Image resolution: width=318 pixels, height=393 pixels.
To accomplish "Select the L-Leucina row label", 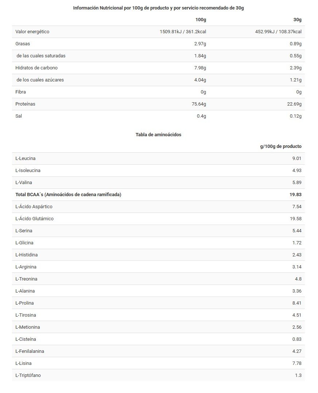I will [x=26, y=159].
